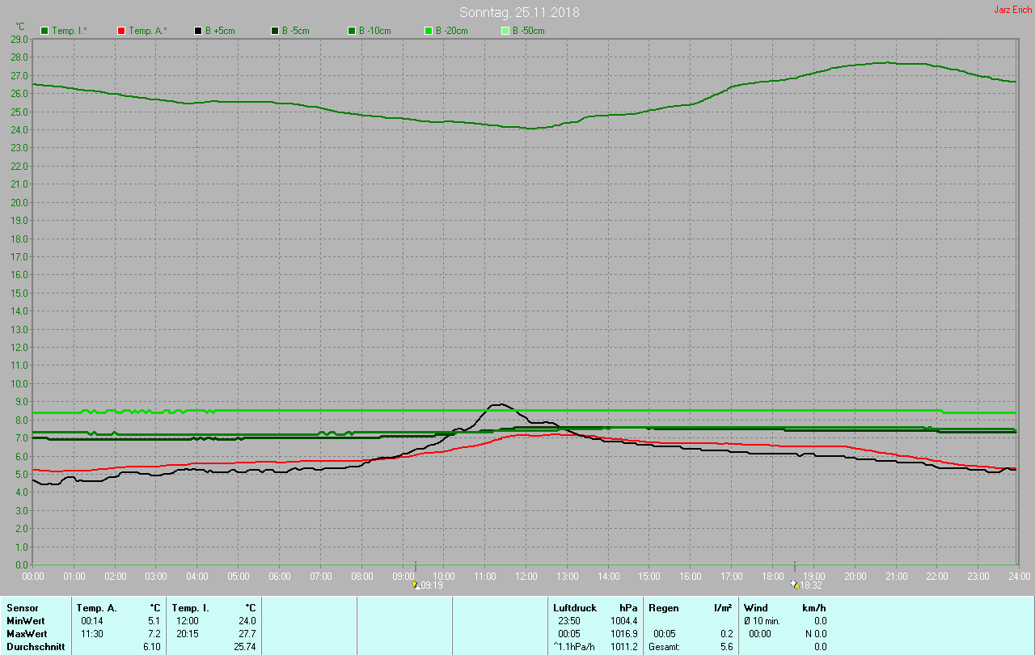Click the pressure maximum 1016.9
This screenshot has height=655, width=1035.
pyautogui.click(x=623, y=634)
